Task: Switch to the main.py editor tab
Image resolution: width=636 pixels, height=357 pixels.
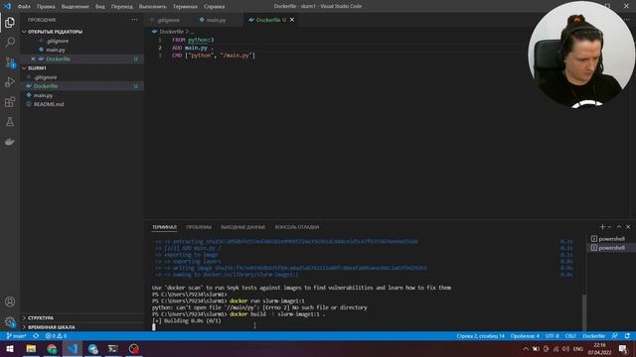Action: [216, 20]
